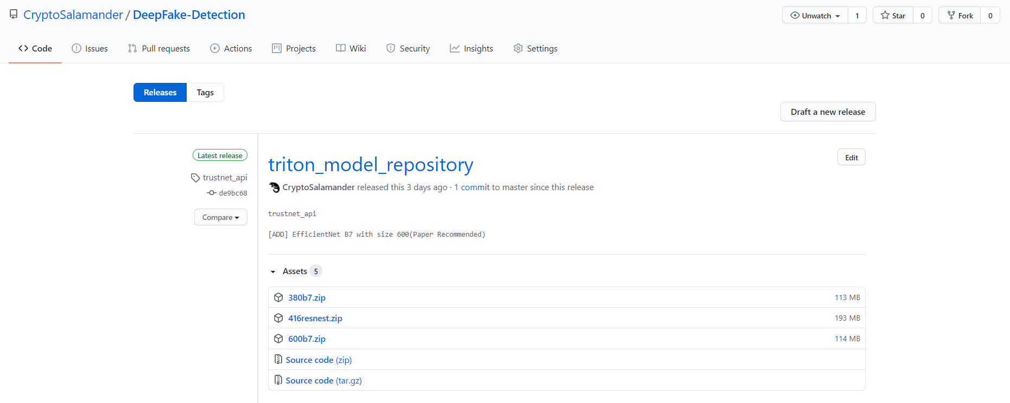This screenshot has height=403, width=1010.
Task: Click the package icon for 416resnest.zip
Action: [278, 318]
